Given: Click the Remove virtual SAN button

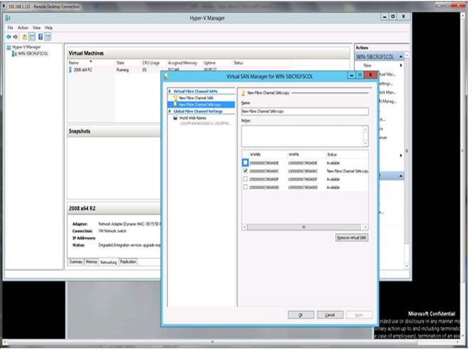Looking at the screenshot, I should click(350, 237).
